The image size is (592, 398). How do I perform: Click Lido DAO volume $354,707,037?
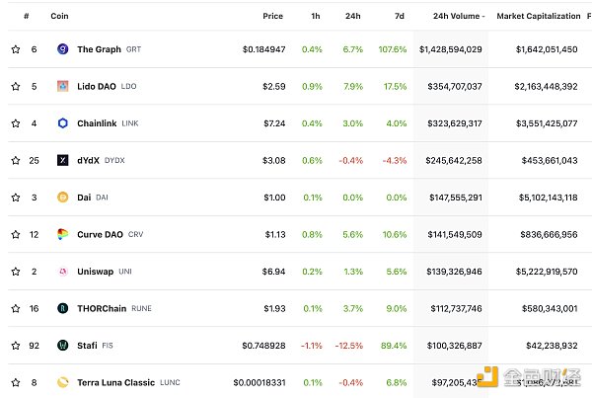455,86
